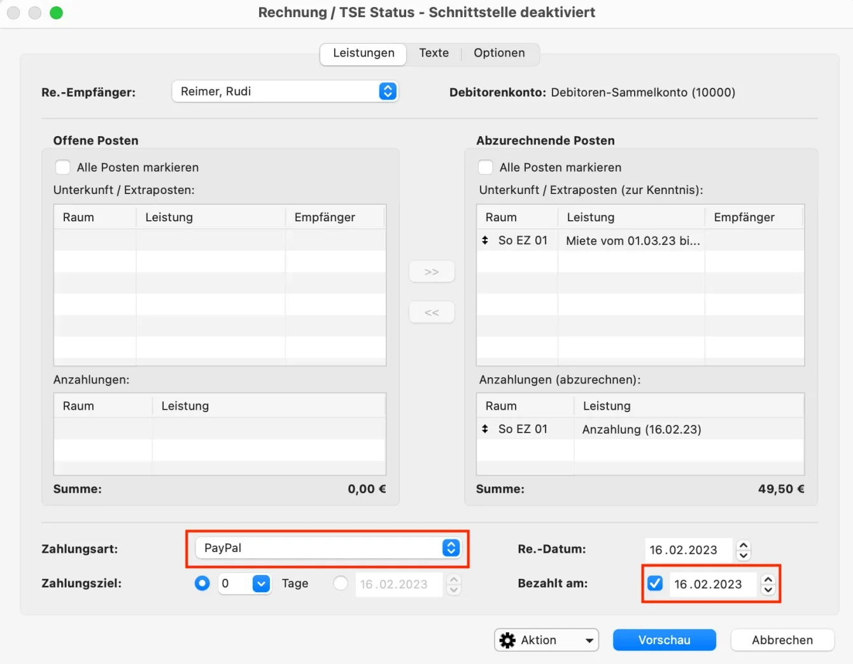Click the Bezahlt am date field
Image resolution: width=853 pixels, height=664 pixels.
712,584
